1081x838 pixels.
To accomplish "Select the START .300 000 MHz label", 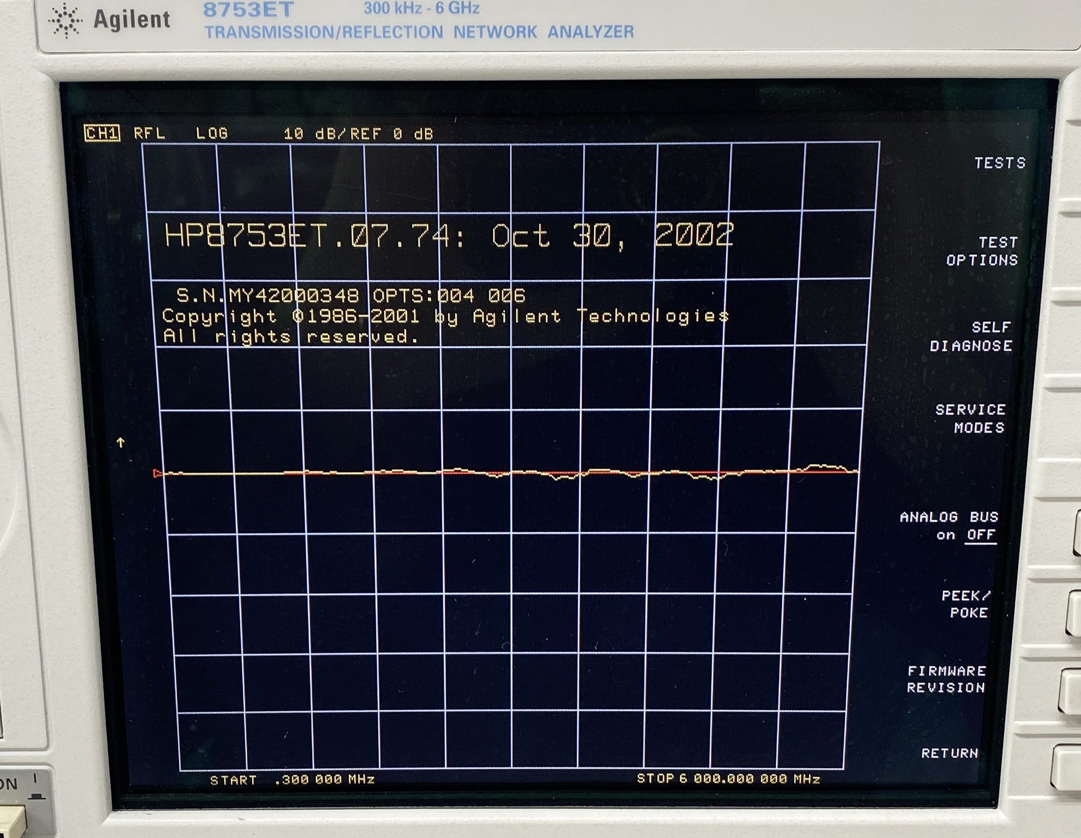I will tap(292, 780).
